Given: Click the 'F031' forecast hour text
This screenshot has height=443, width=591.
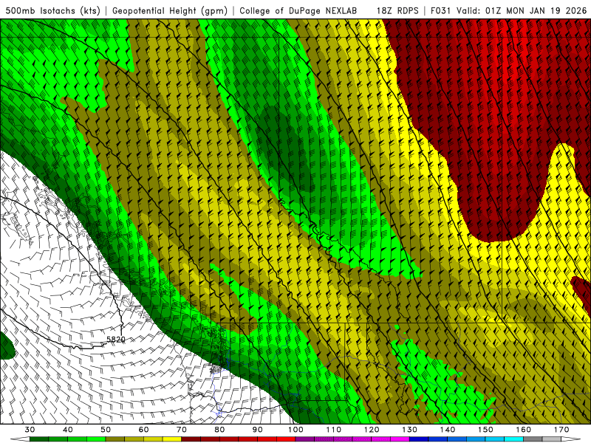Looking at the screenshot, I should pyautogui.click(x=441, y=10).
